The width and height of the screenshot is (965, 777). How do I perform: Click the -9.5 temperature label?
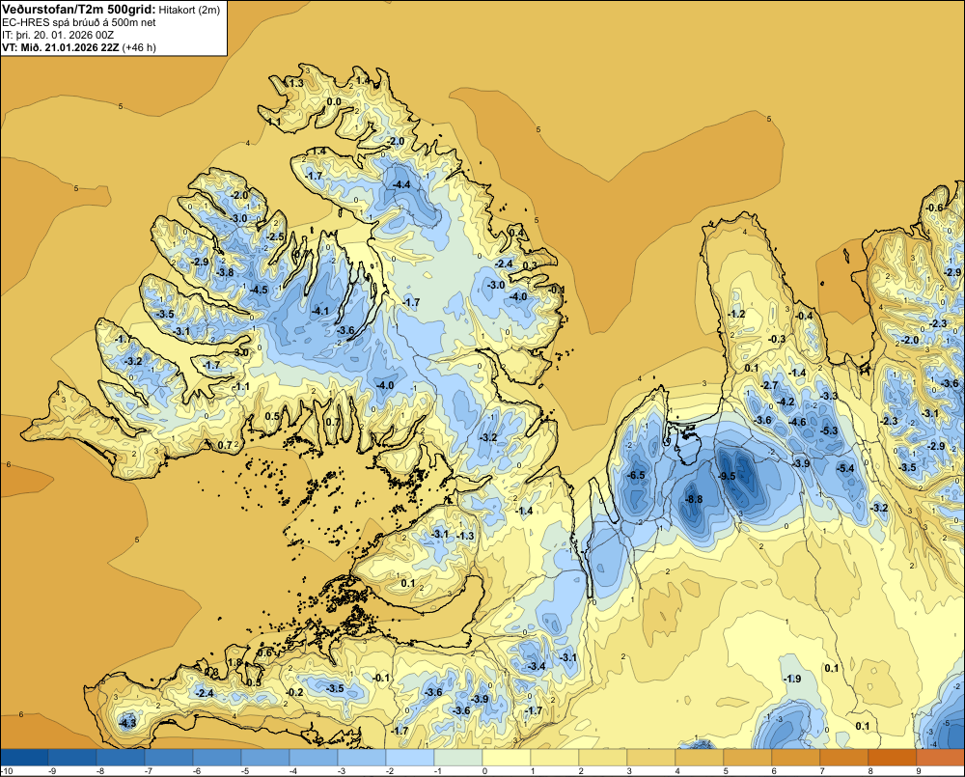pyautogui.click(x=727, y=476)
